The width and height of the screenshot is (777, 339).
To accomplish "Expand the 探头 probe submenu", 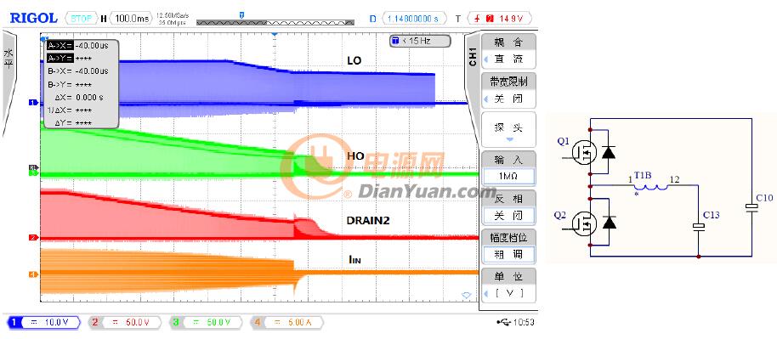I will coord(509,130).
